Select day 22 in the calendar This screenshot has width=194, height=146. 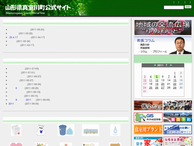click(x=175, y=84)
